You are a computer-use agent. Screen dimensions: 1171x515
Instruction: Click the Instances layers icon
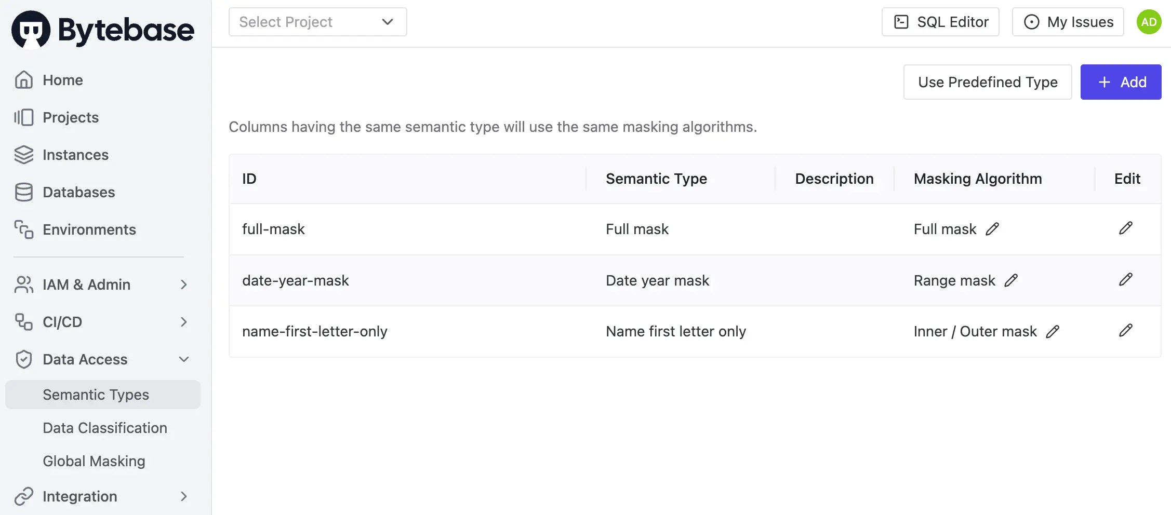coord(23,155)
